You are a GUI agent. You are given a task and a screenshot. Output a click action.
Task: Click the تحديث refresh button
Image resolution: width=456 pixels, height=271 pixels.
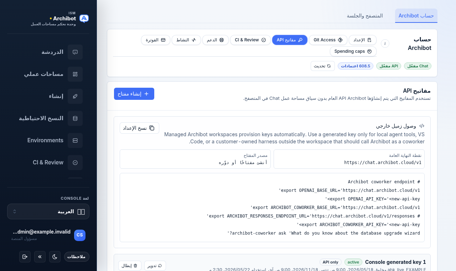click(x=323, y=66)
